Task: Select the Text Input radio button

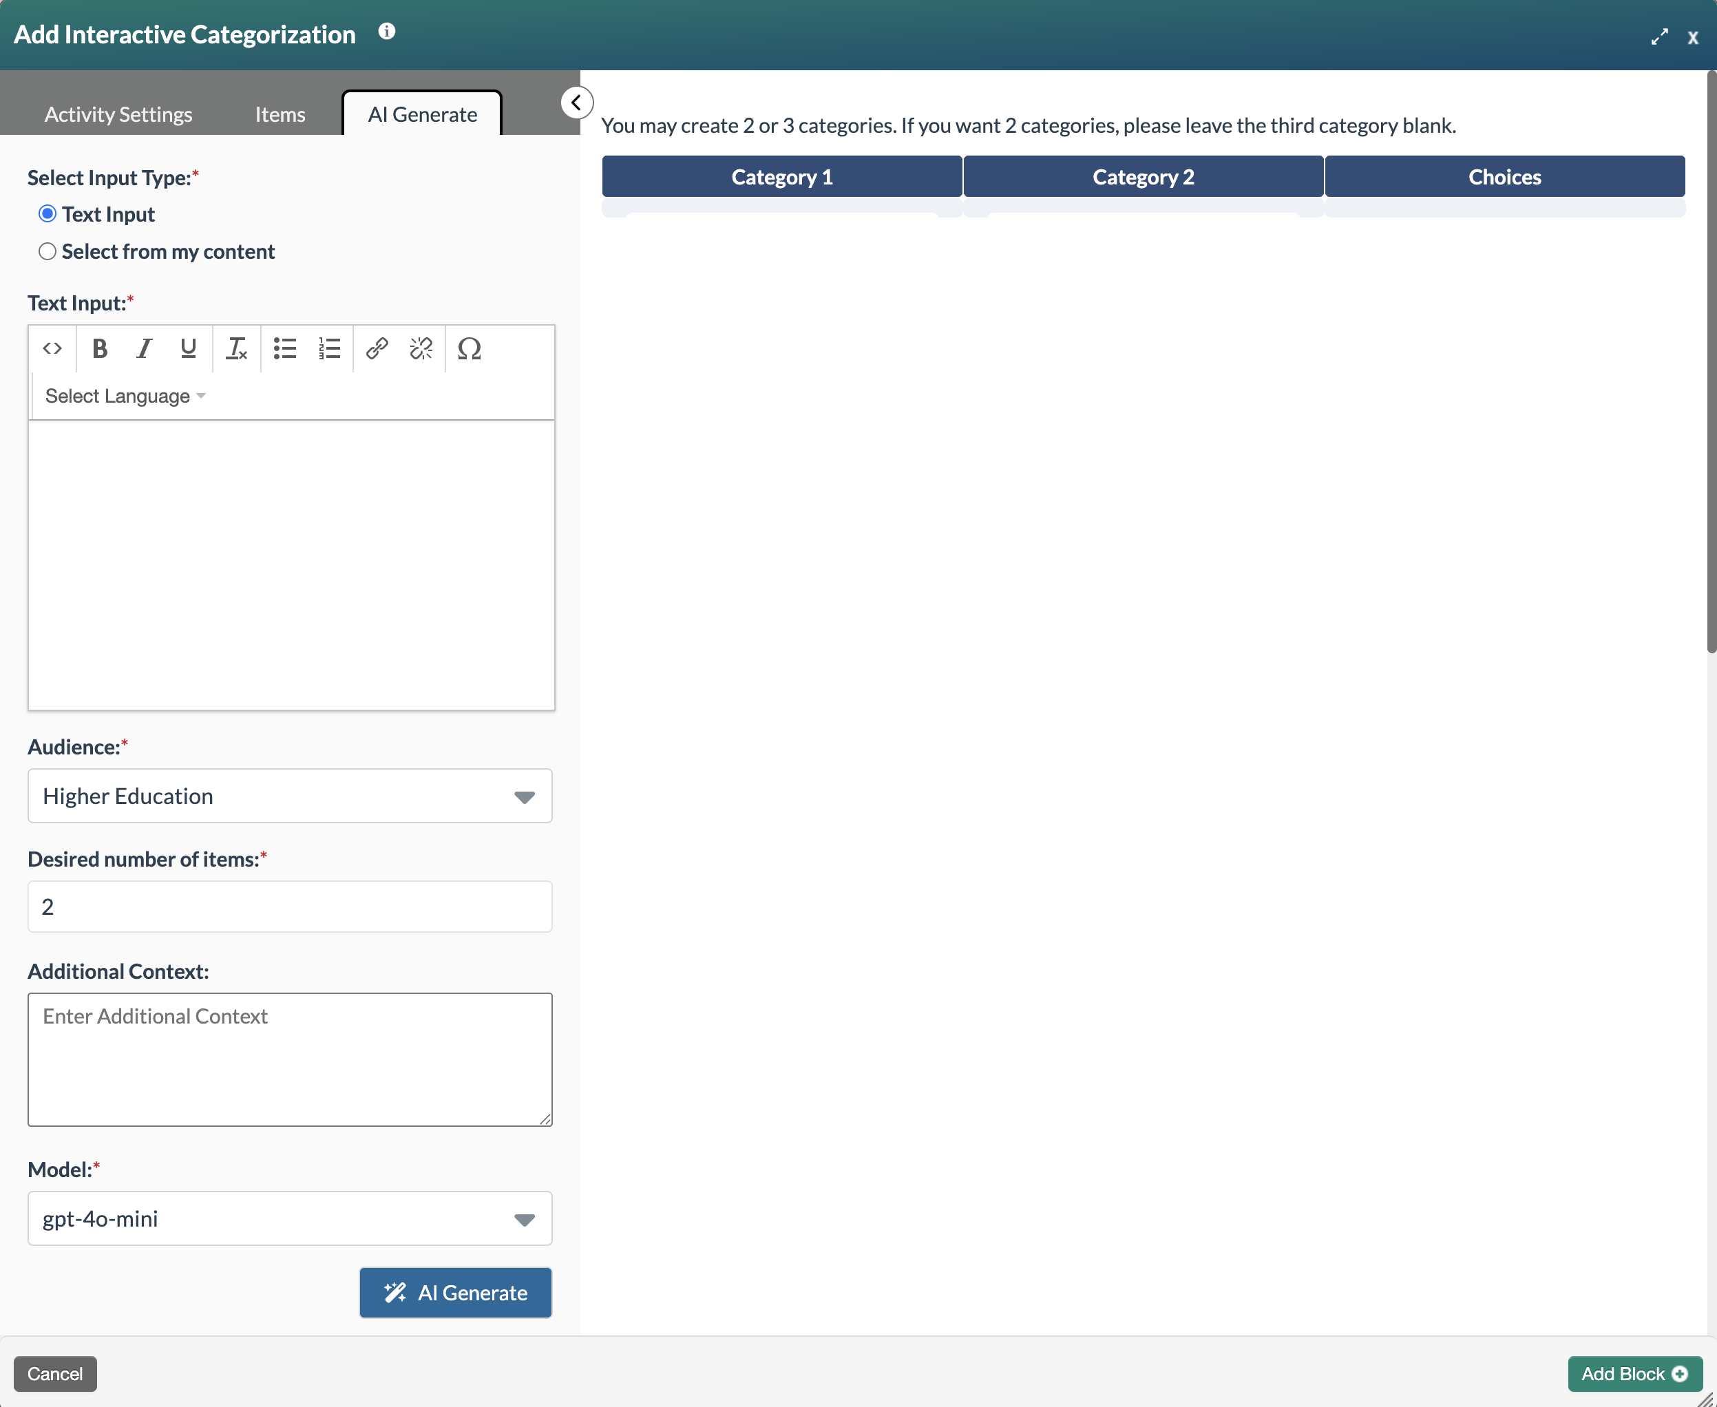Action: click(x=48, y=214)
